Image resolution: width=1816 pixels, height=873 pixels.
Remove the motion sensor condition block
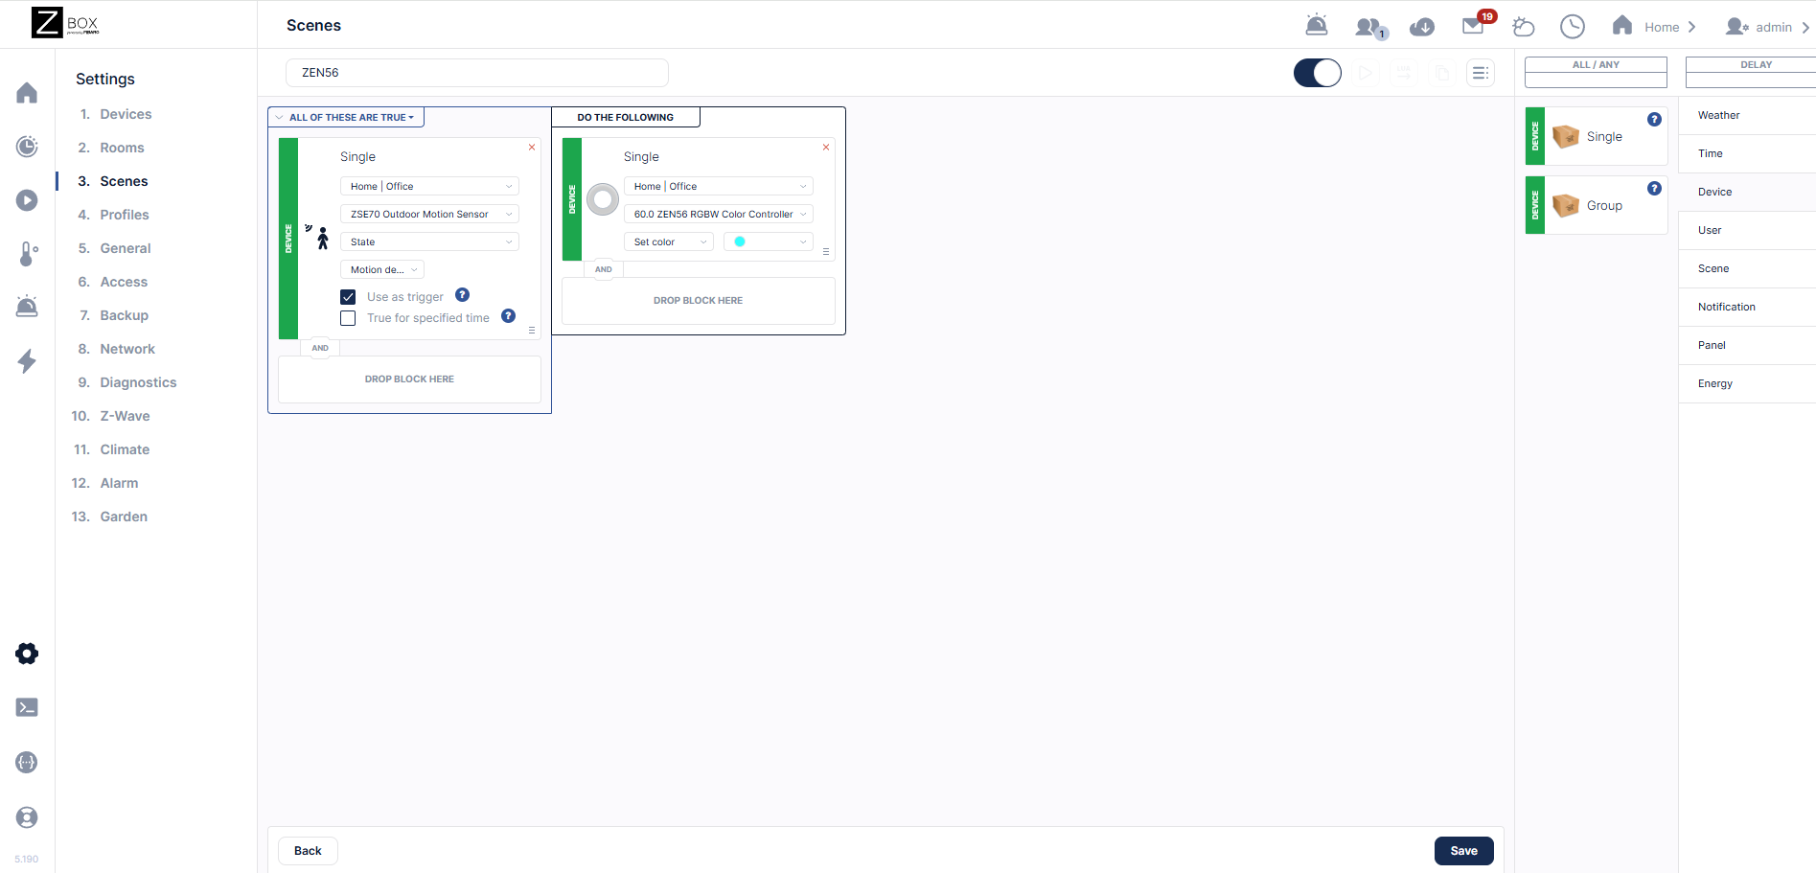coord(532,147)
